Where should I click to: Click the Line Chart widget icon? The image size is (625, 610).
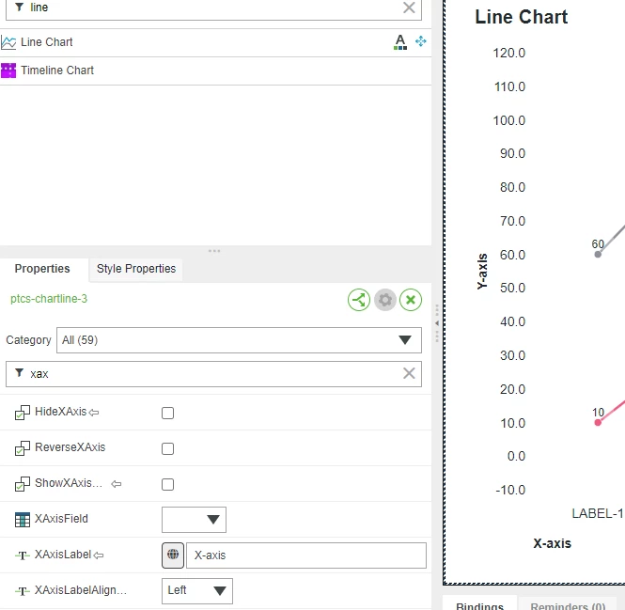pyautogui.click(x=8, y=42)
